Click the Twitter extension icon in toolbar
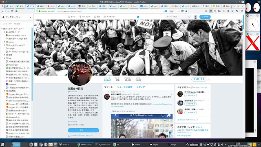The width and height of the screenshot is (261, 147). (232, 11)
